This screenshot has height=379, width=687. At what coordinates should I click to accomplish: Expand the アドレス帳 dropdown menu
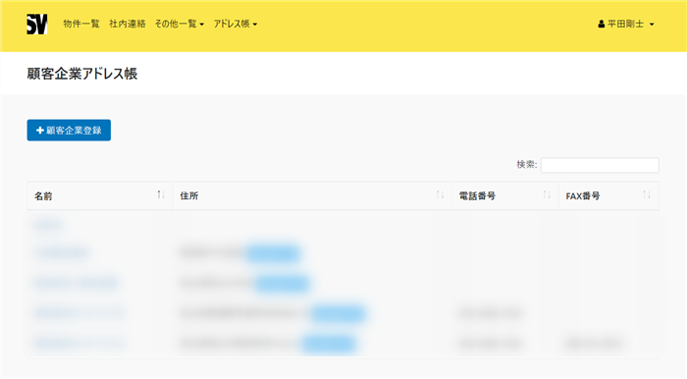pyautogui.click(x=236, y=25)
